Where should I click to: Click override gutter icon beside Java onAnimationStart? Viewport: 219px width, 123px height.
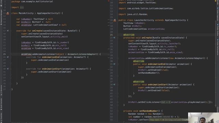[x=114, y=84]
